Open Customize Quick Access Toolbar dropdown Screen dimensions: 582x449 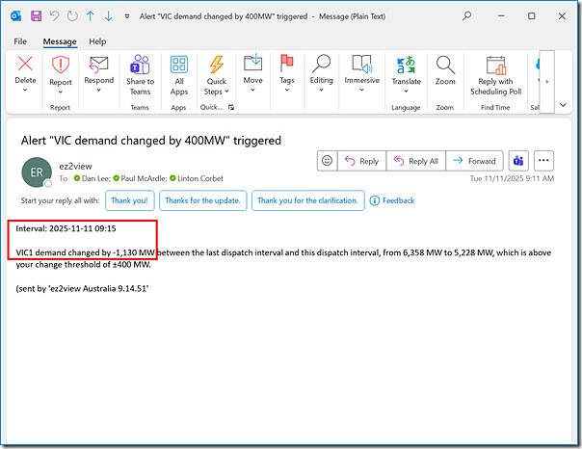click(127, 16)
